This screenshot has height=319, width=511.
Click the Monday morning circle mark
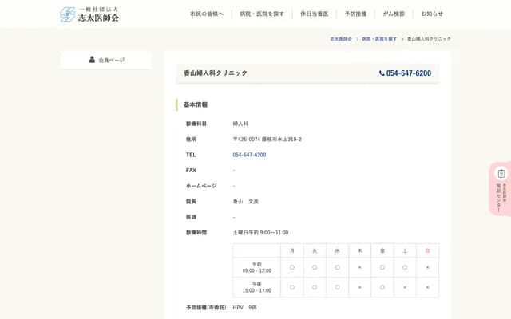pos(292,268)
